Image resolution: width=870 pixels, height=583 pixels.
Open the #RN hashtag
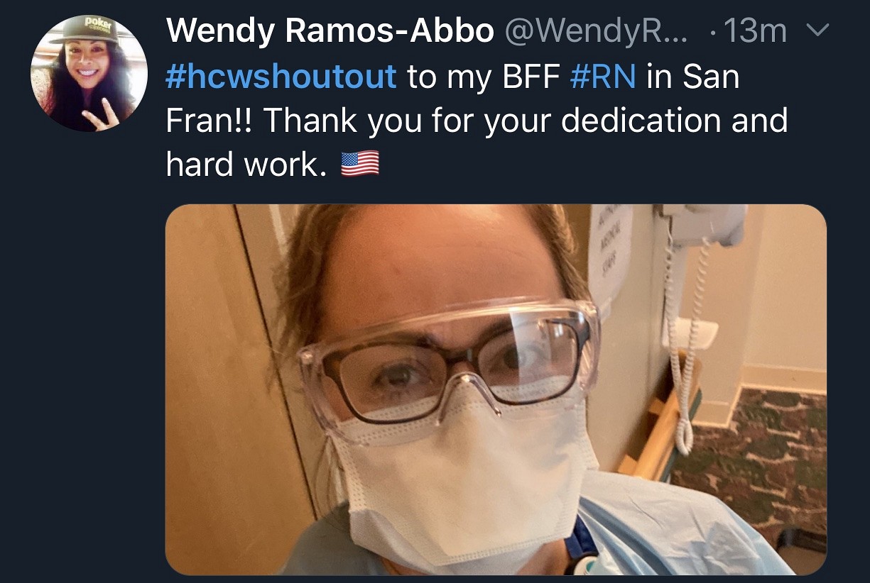coord(603,77)
